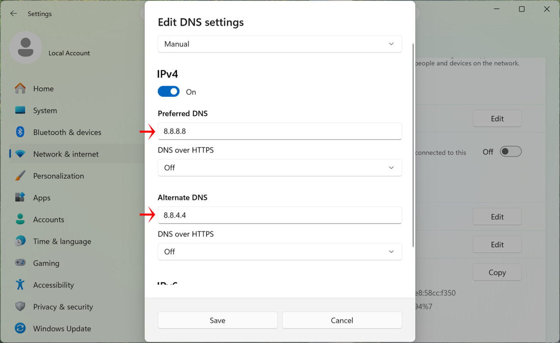Open the Home icon in sidebar

(x=20, y=89)
